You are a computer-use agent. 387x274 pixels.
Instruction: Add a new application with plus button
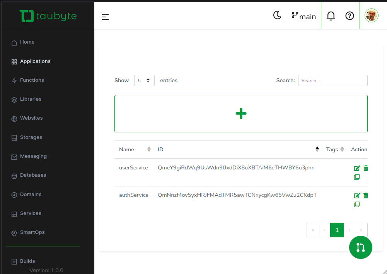click(241, 113)
